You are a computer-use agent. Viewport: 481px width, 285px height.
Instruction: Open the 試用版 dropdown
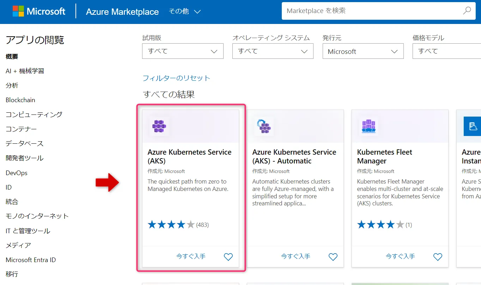[x=183, y=51]
